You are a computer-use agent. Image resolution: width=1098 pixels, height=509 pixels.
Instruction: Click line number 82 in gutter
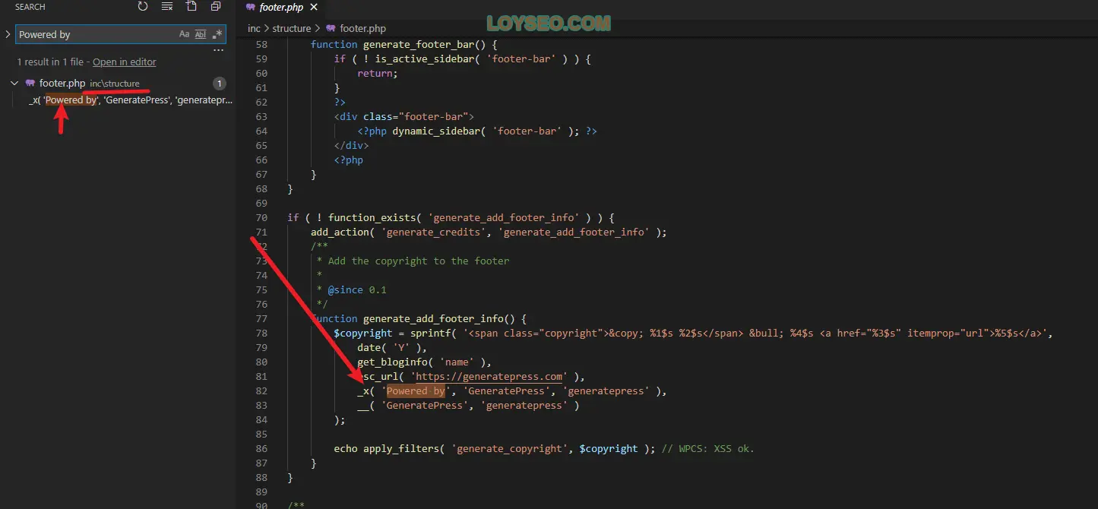click(x=262, y=390)
